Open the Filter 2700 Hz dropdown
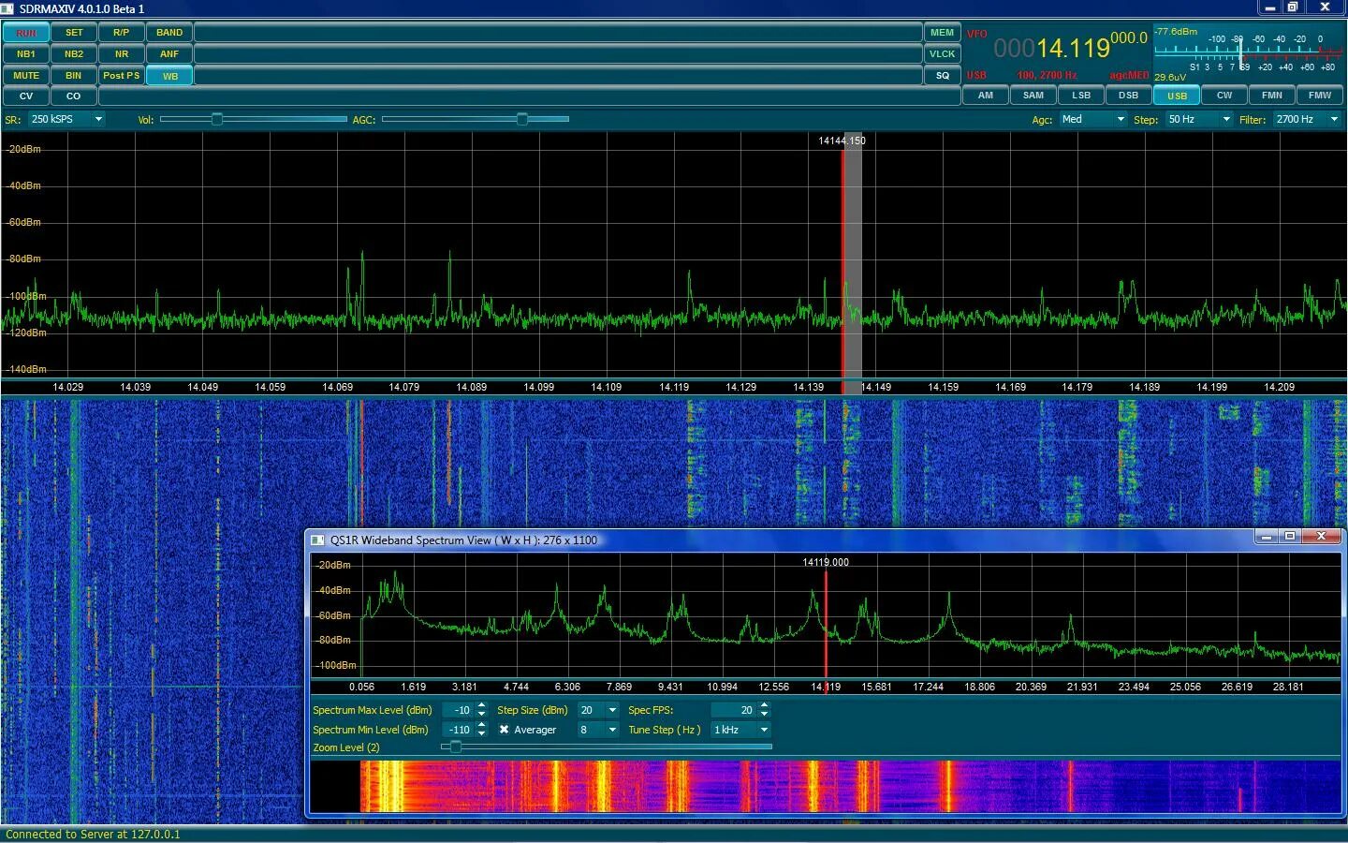This screenshot has height=843, width=1348. pyautogui.click(x=1308, y=119)
